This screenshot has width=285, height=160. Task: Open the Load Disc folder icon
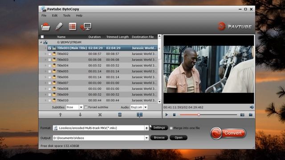45,27
